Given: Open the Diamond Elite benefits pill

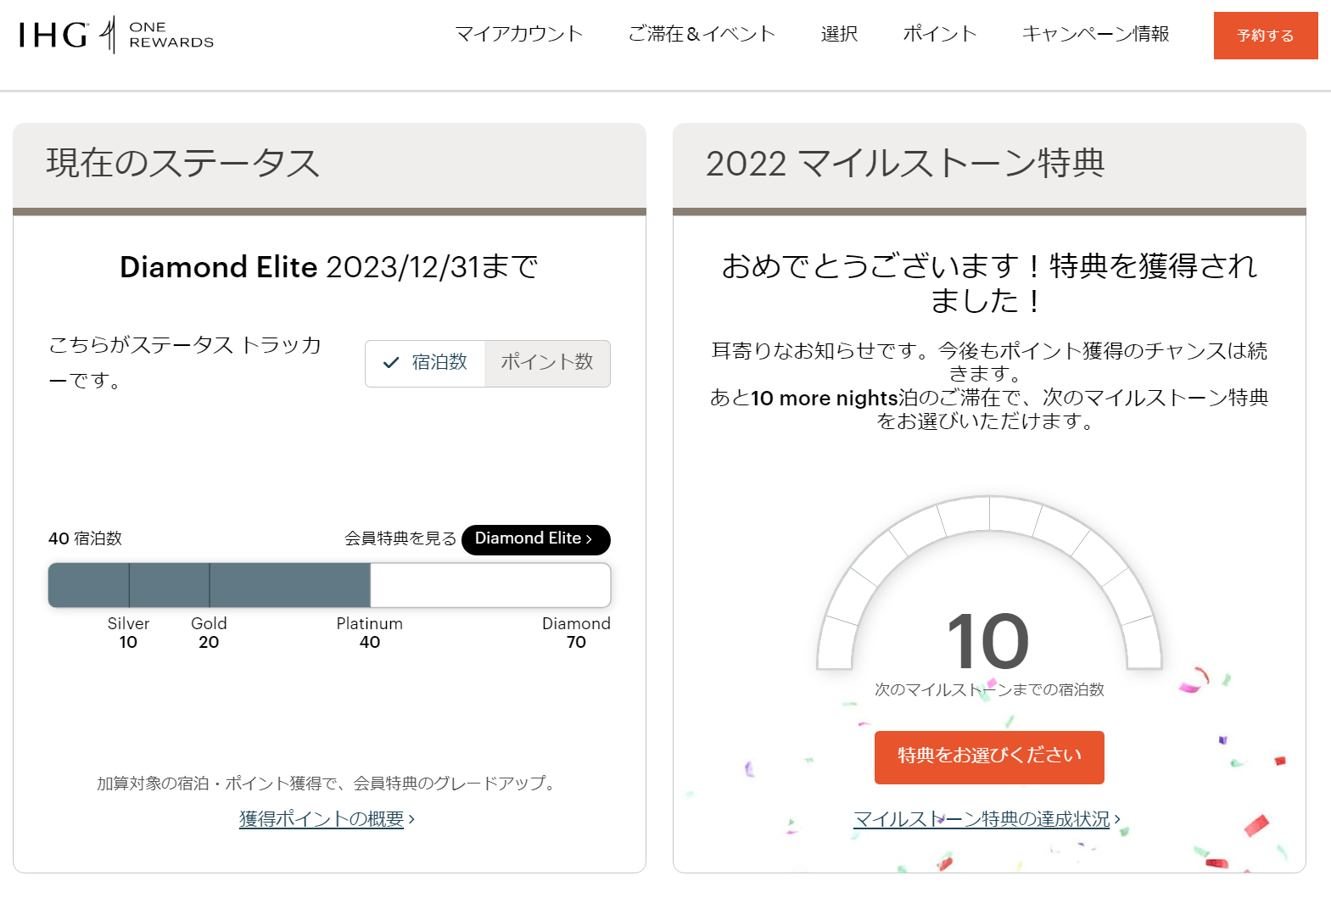Looking at the screenshot, I should [528, 539].
